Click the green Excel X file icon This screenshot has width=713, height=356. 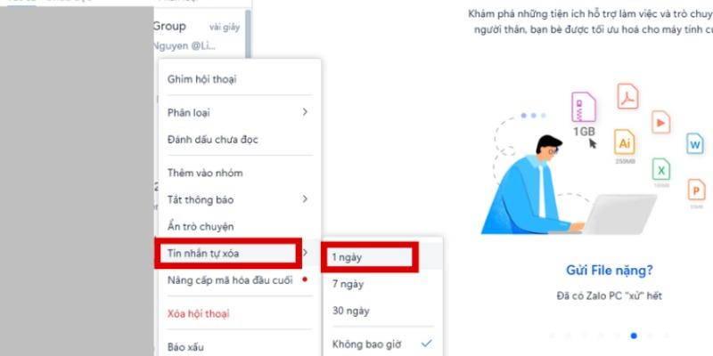coord(661,170)
